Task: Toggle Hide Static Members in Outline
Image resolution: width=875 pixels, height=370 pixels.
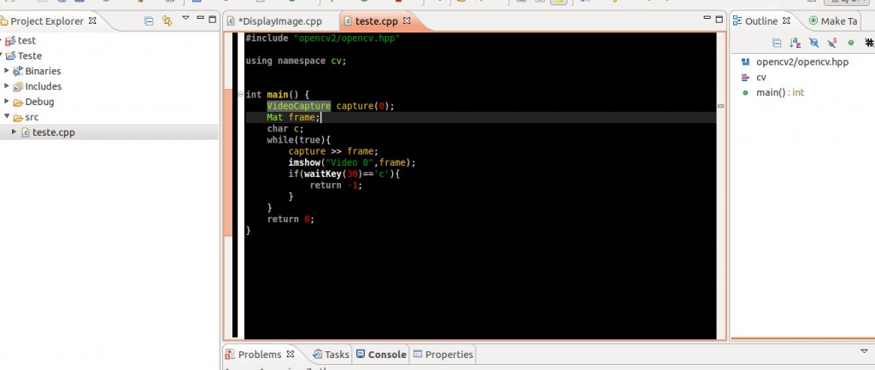Action: pos(832,43)
